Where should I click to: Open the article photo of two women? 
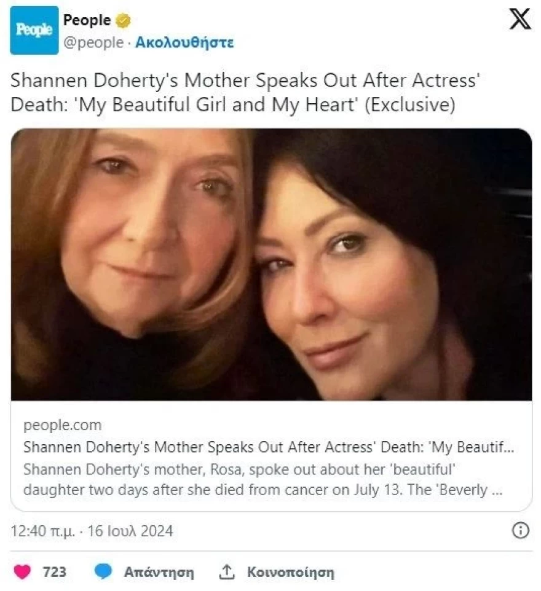click(271, 264)
